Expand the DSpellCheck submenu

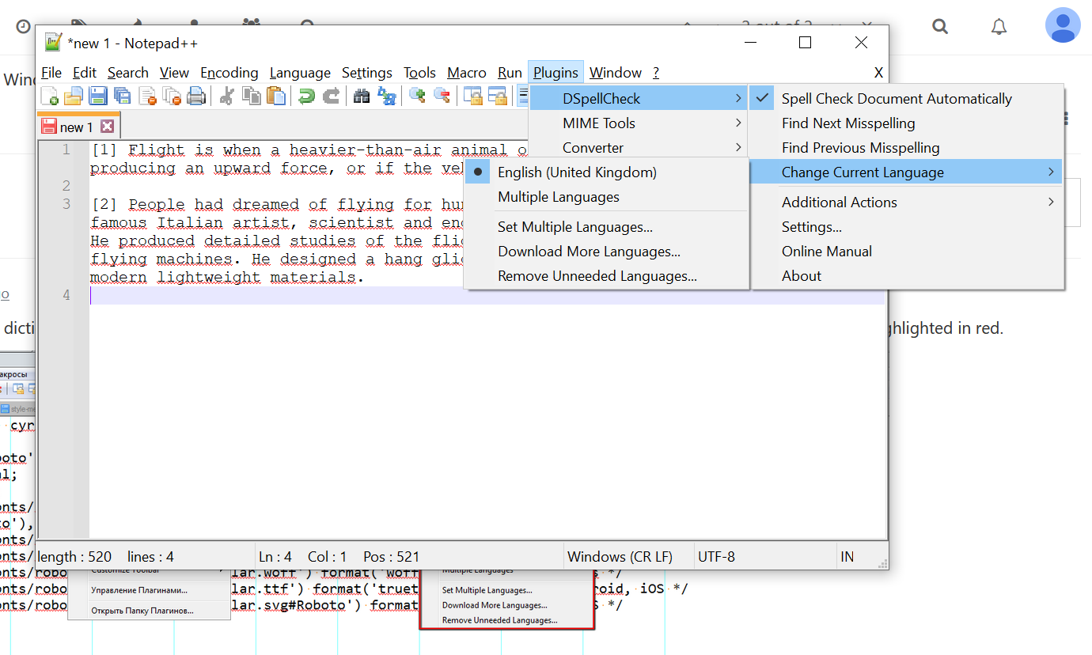pos(639,99)
